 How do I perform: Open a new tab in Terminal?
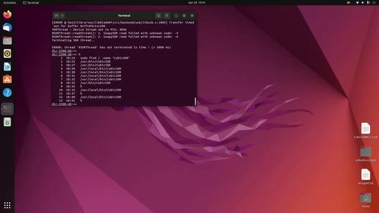[x=56, y=15]
